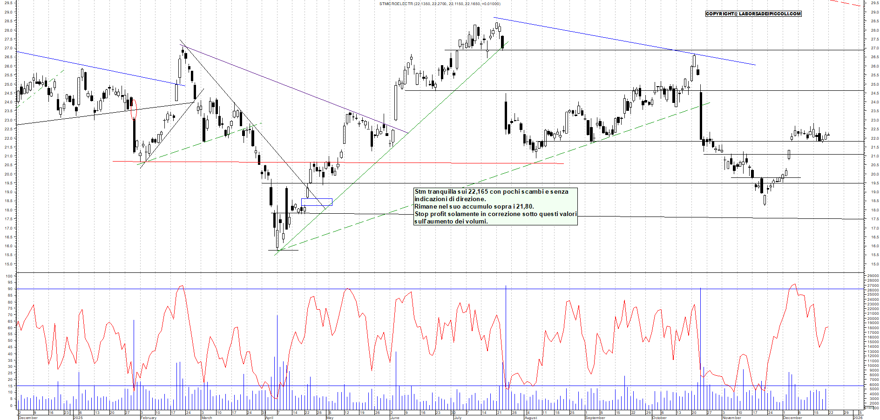Click the leftmost December axis label
Image resolution: width=880 pixels, height=420 pixels.
[27, 418]
